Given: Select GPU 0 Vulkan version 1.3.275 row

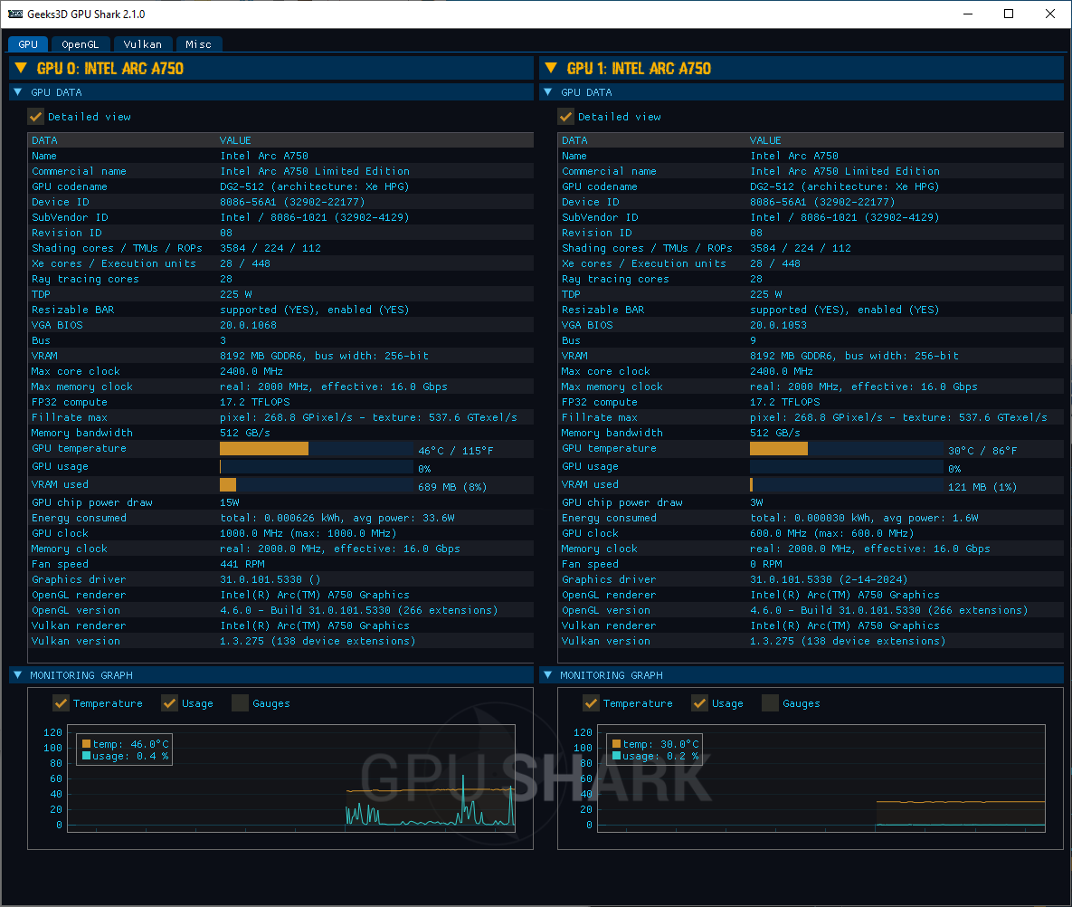Looking at the screenshot, I should pos(280,642).
